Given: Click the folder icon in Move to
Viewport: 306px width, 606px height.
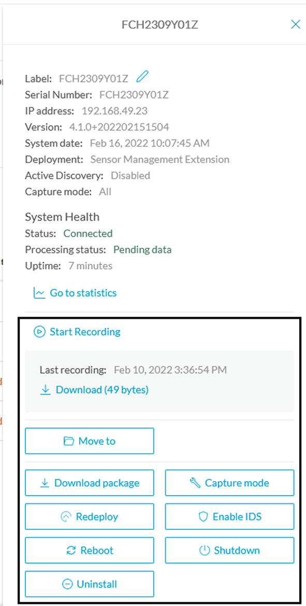Looking at the screenshot, I should point(68,441).
